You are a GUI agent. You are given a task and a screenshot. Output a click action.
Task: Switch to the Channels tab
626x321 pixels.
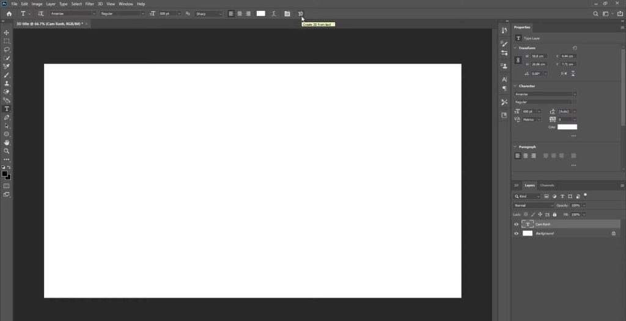tap(547, 186)
